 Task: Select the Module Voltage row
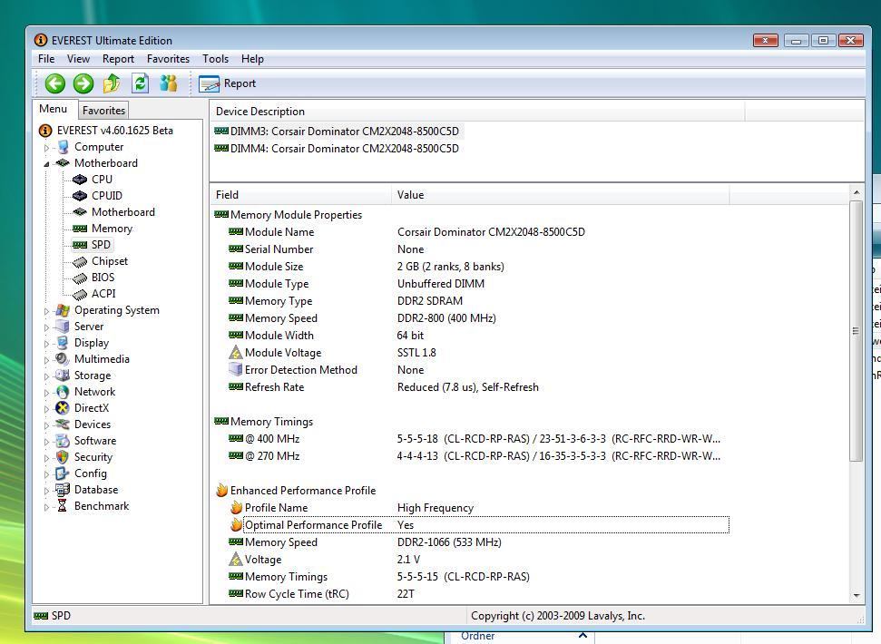471,353
